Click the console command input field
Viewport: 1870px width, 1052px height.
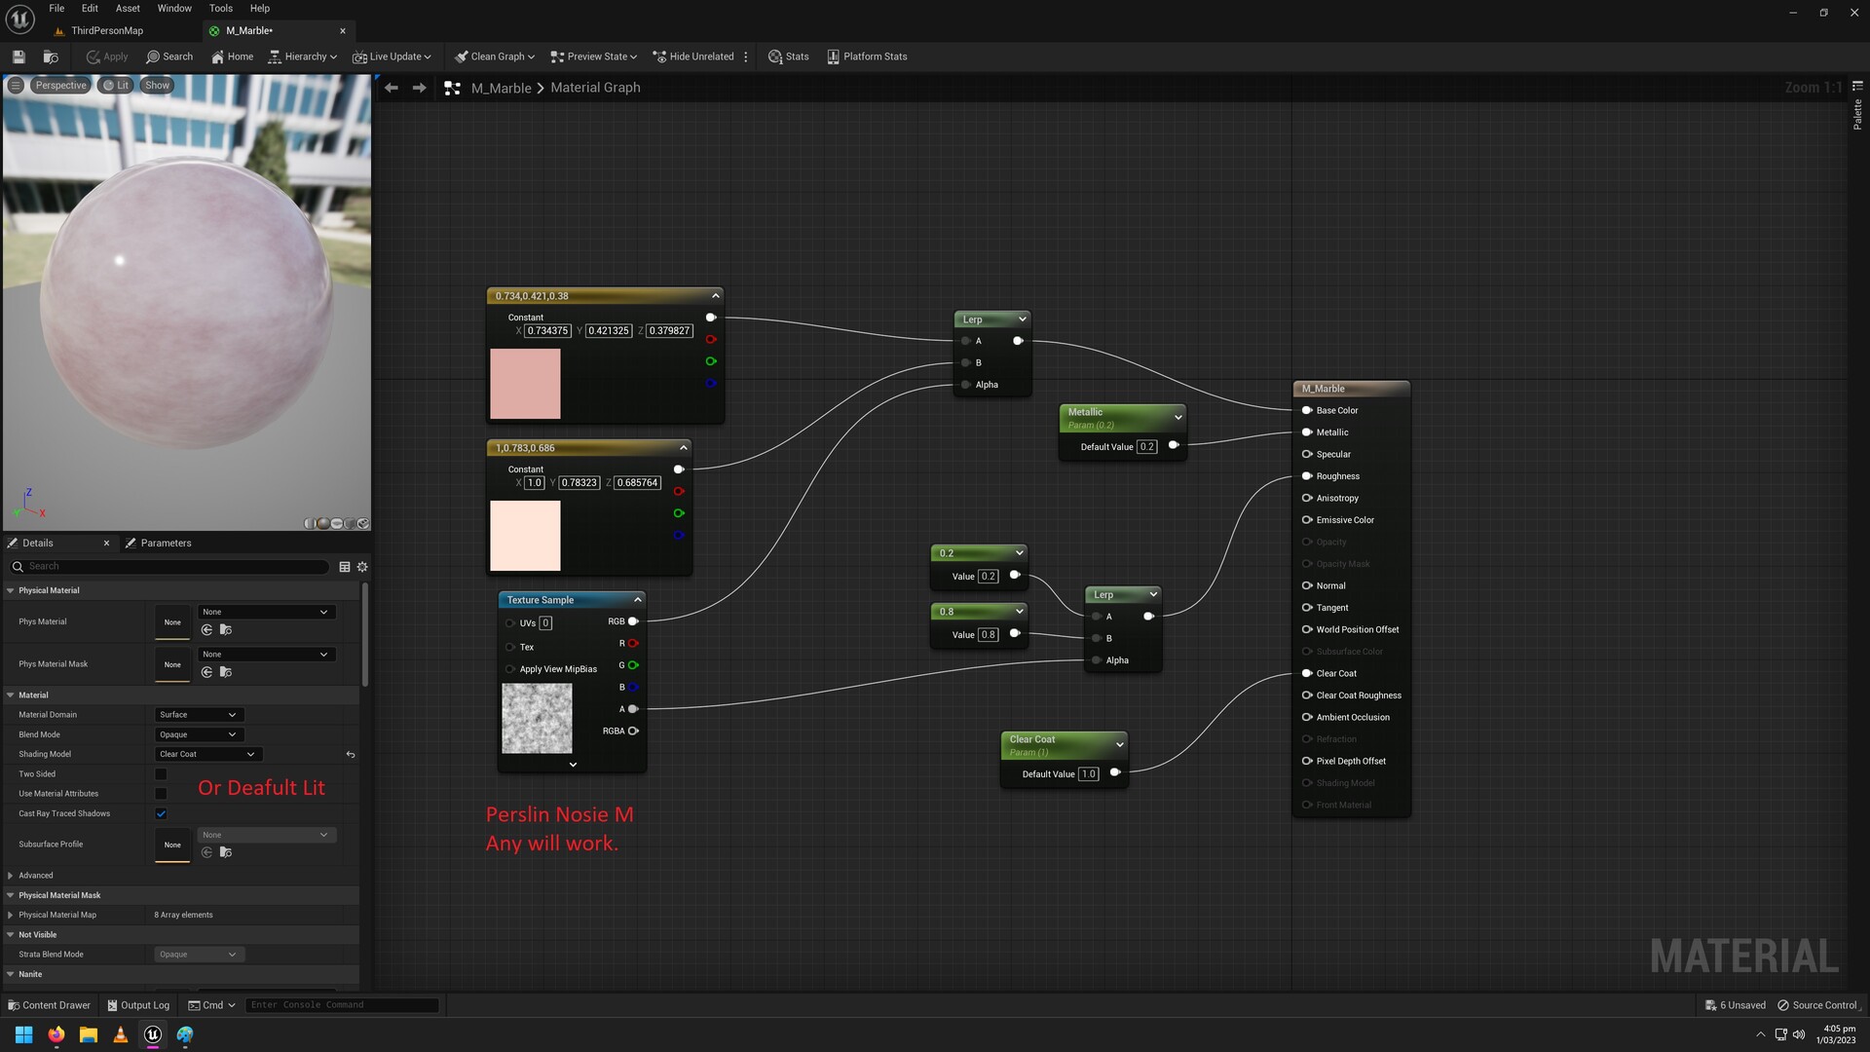coord(341,1004)
